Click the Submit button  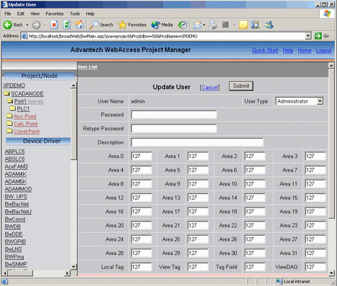pyautogui.click(x=241, y=86)
